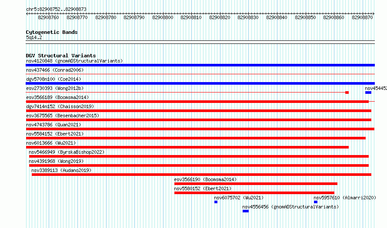Click the esv3566189 red variant bar

tap(197, 102)
